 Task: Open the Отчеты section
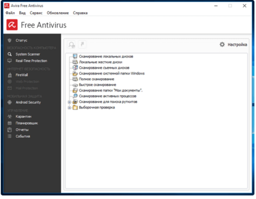[x=22, y=130]
